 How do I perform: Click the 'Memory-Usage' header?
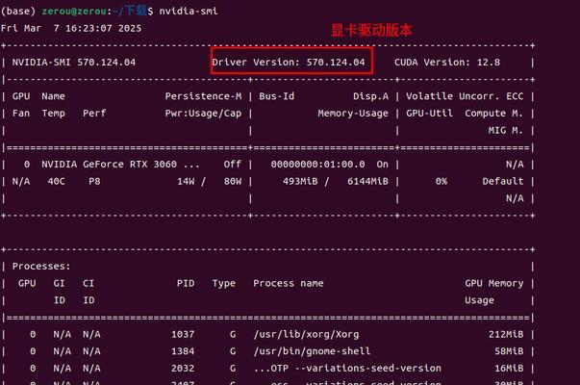tap(353, 114)
